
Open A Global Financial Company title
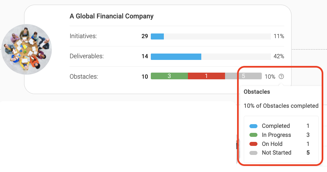click(112, 16)
